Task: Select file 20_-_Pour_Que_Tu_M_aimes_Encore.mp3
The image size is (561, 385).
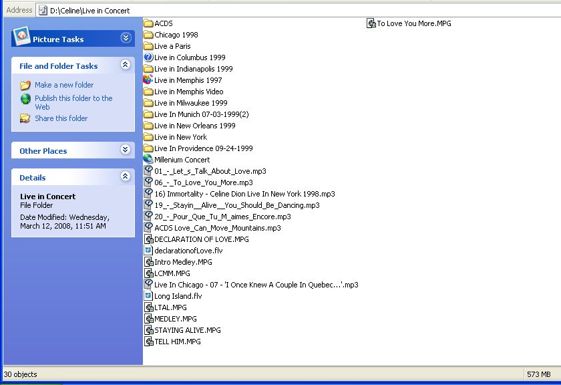Action: [x=222, y=217]
